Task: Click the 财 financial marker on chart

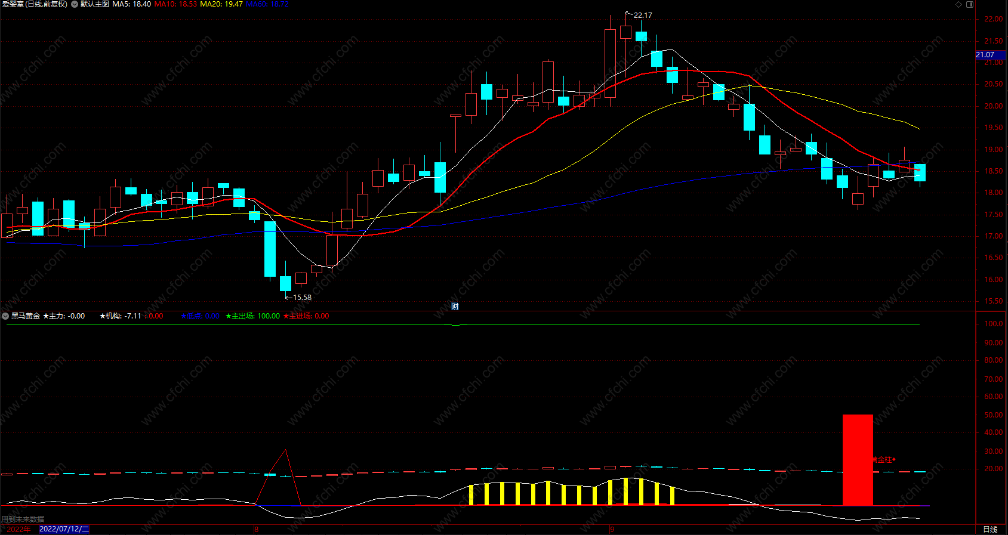Action: [x=455, y=307]
